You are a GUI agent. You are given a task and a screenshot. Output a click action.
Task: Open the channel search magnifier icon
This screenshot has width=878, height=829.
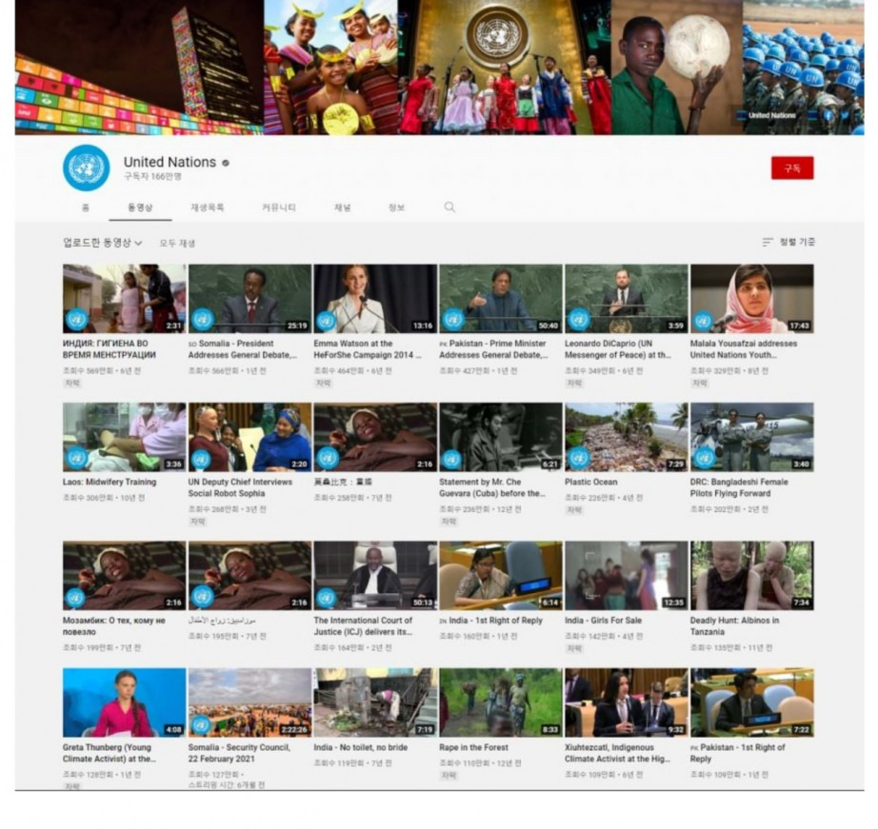point(449,207)
